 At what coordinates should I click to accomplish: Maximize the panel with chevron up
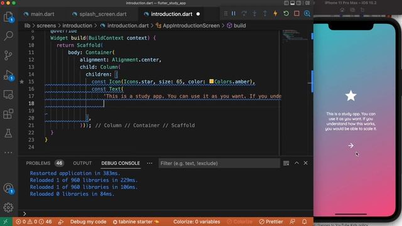[x=296, y=163]
